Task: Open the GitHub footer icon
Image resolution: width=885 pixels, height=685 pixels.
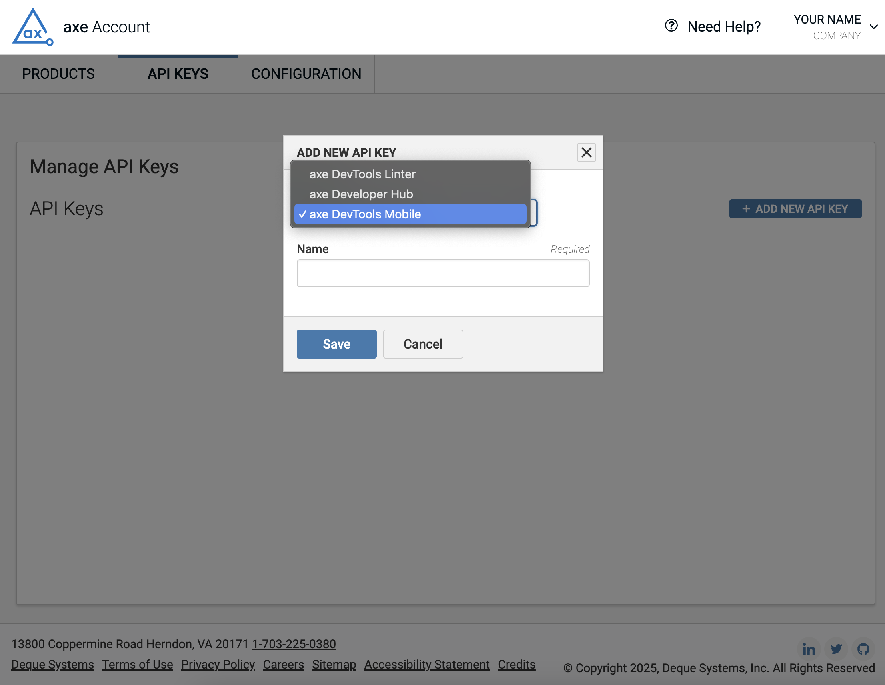Action: tap(863, 649)
